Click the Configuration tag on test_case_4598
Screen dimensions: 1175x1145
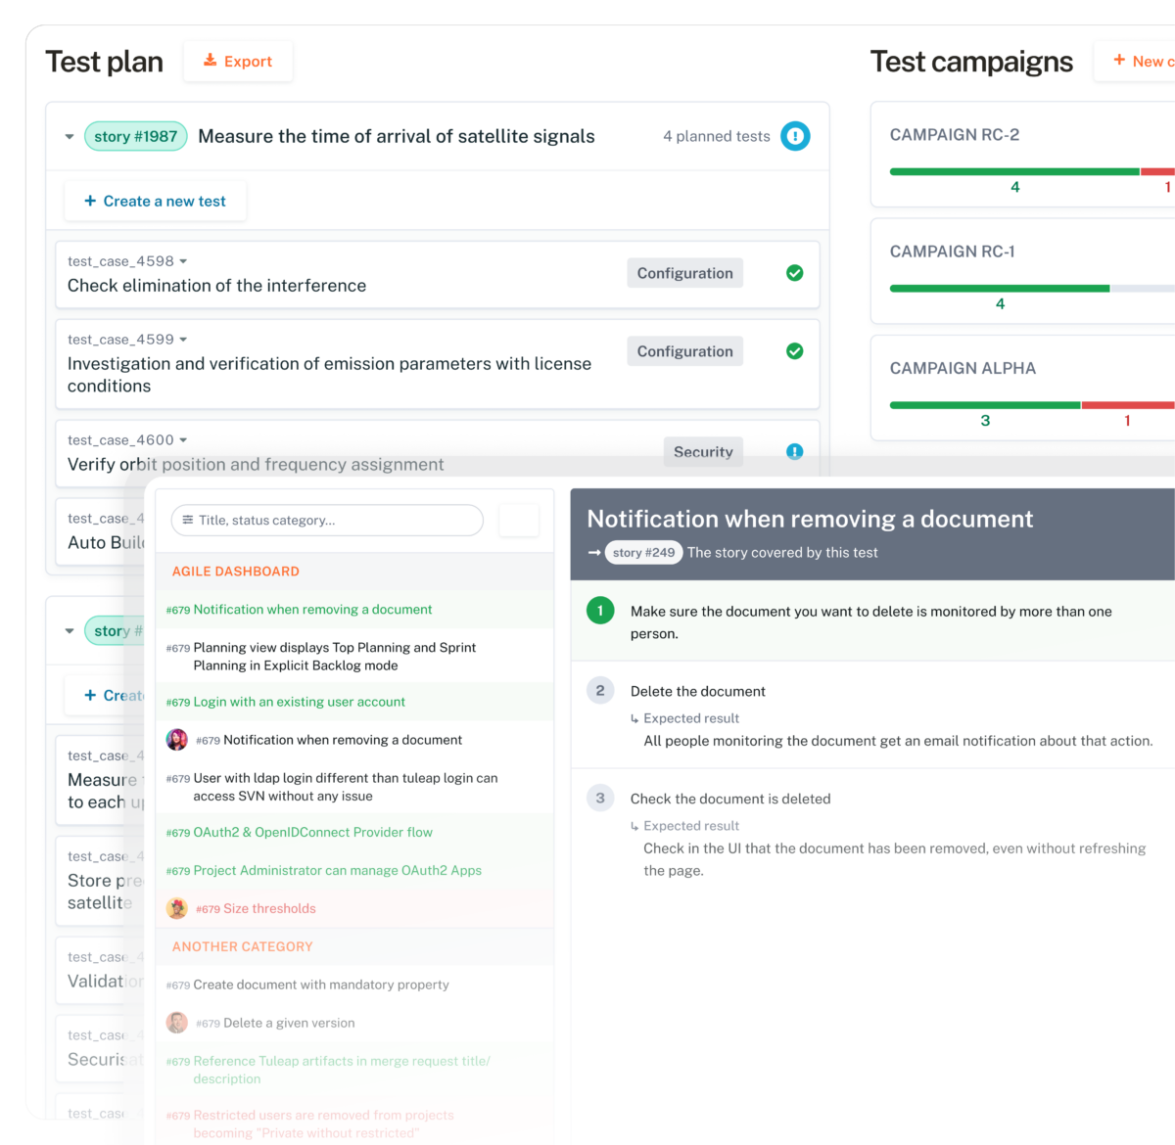(x=684, y=273)
